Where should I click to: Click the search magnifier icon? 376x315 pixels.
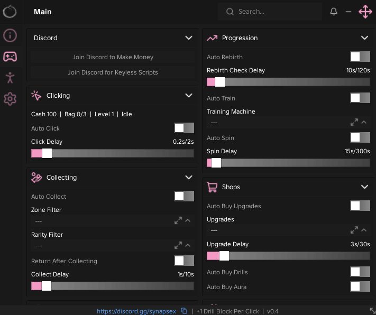point(230,12)
